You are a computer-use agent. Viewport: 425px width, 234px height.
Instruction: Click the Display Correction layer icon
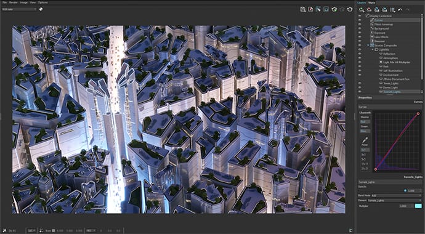click(368, 16)
